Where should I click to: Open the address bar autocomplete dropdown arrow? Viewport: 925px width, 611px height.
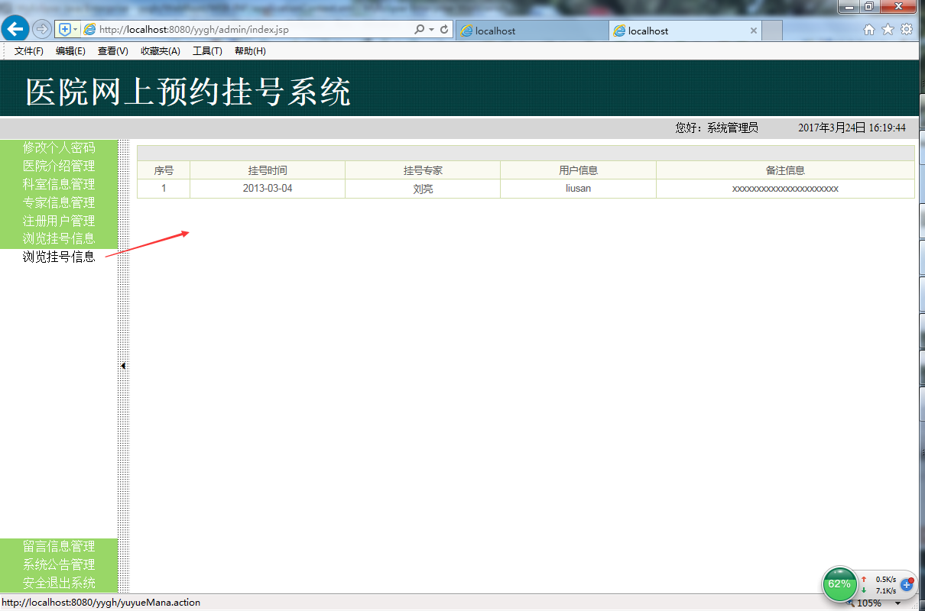tap(432, 30)
